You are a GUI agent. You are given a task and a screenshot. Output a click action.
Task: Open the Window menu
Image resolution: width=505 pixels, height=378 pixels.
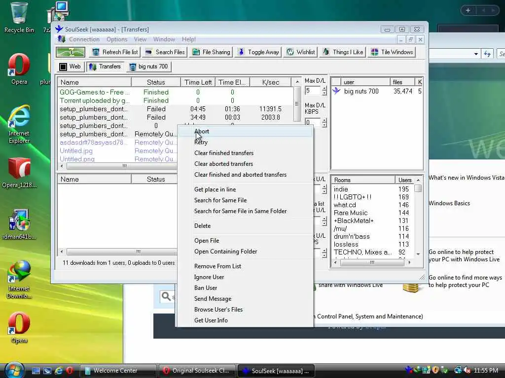click(x=164, y=39)
